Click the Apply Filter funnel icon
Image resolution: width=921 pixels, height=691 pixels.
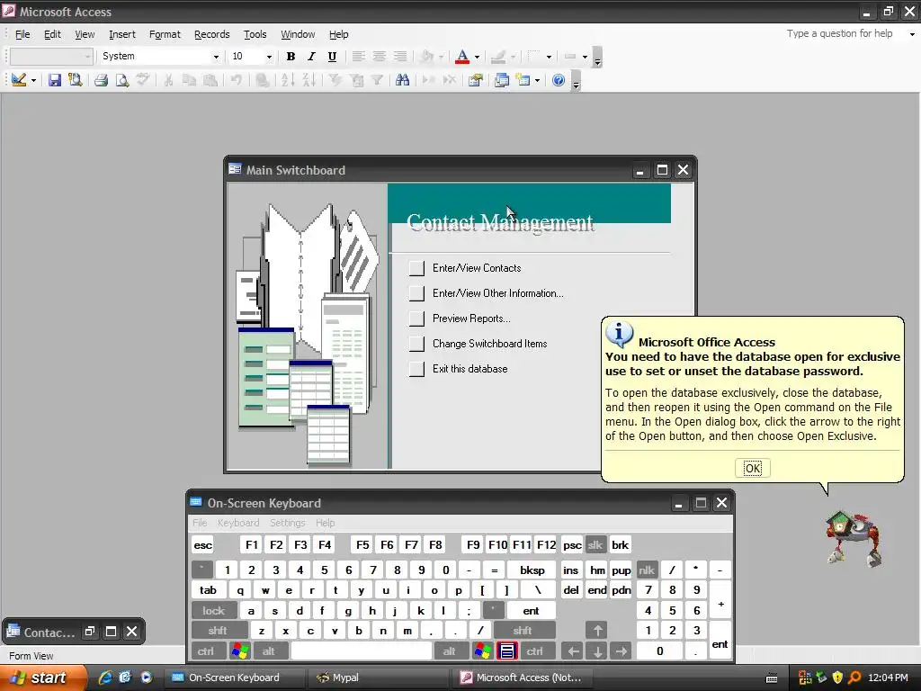(x=377, y=80)
